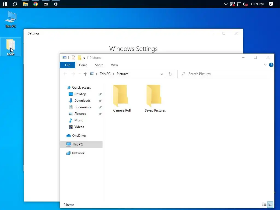Image resolution: width=280 pixels, height=210 pixels.
Task: Switch to Details view in status bar
Action: (264, 205)
